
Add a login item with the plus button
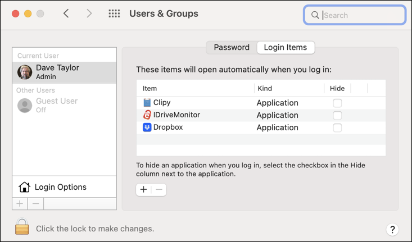pos(144,190)
